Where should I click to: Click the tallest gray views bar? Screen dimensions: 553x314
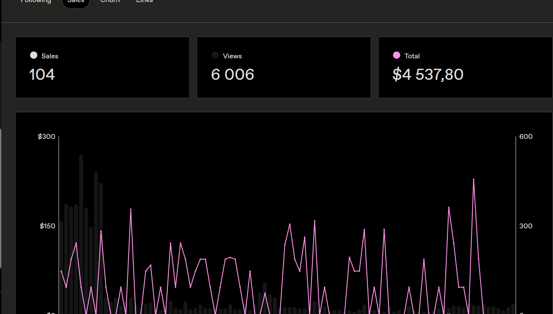[81, 234]
